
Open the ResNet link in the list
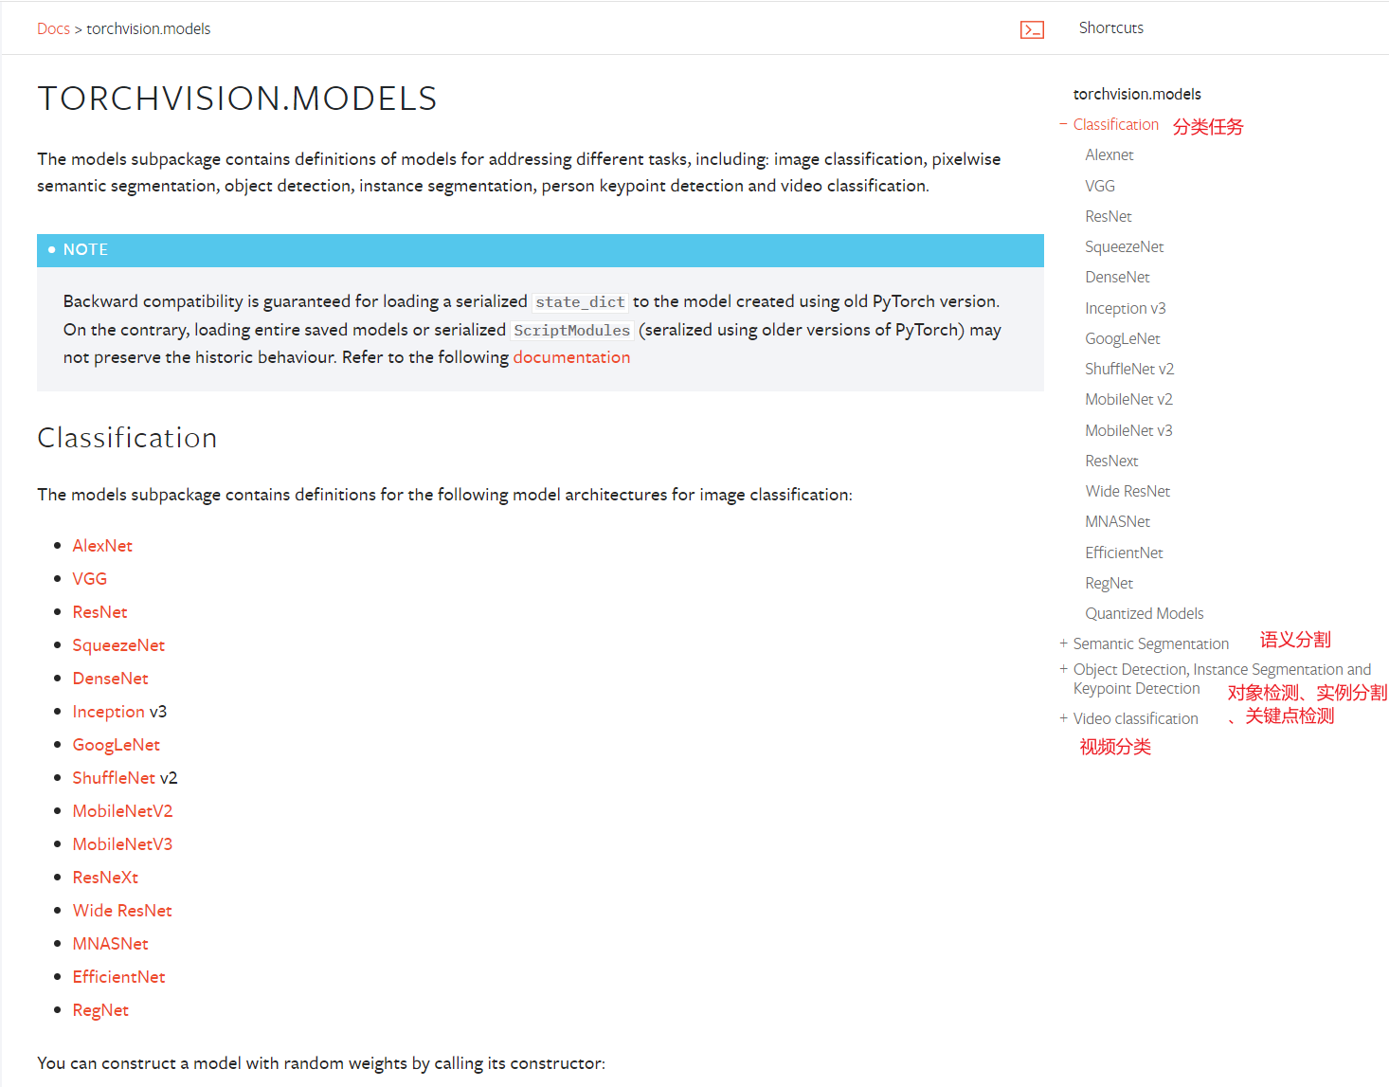99,612
